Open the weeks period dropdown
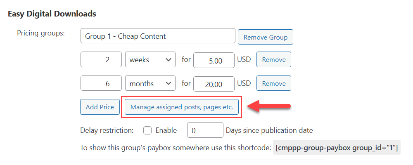Viewport: 413px width, 165px height. [x=150, y=60]
